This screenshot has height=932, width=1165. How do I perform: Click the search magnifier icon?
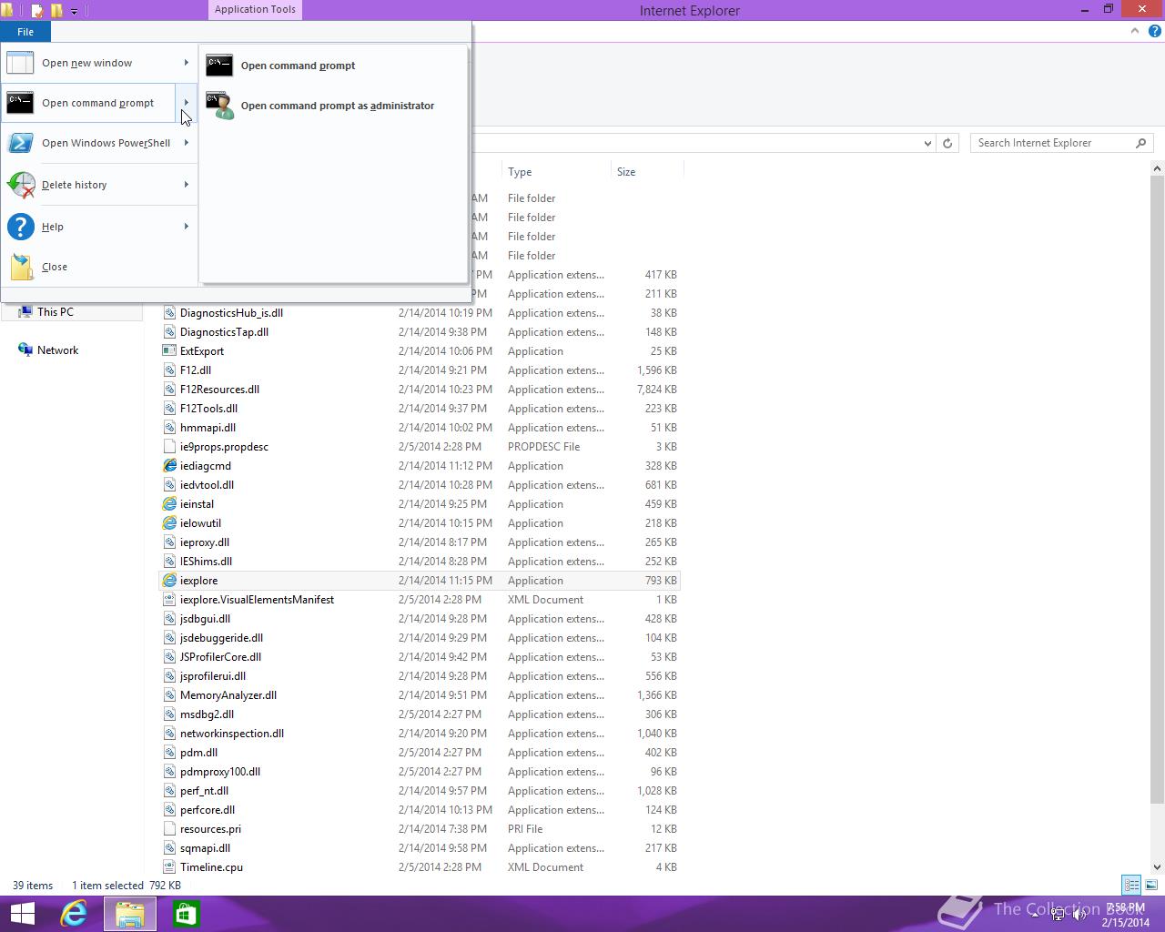(1140, 143)
